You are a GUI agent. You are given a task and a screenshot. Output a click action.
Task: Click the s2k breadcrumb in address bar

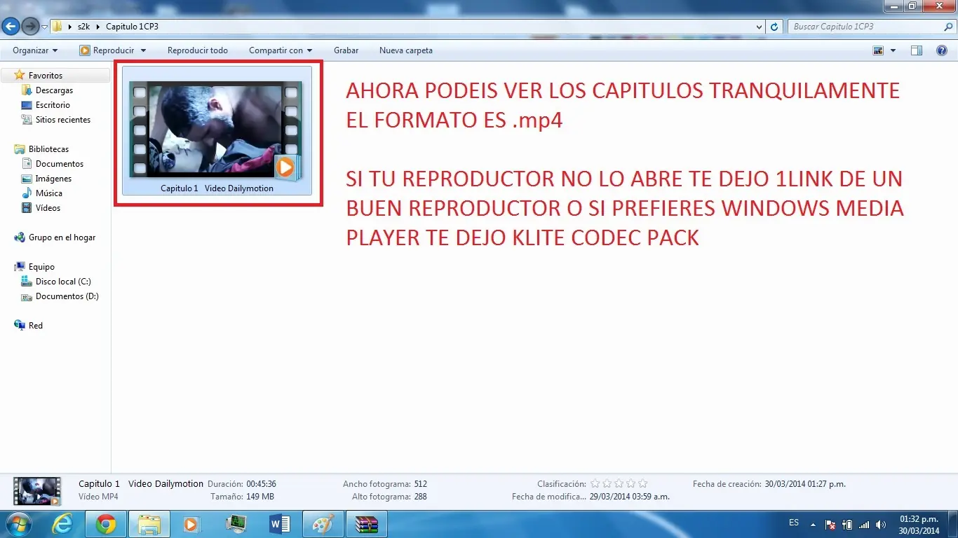tap(83, 27)
